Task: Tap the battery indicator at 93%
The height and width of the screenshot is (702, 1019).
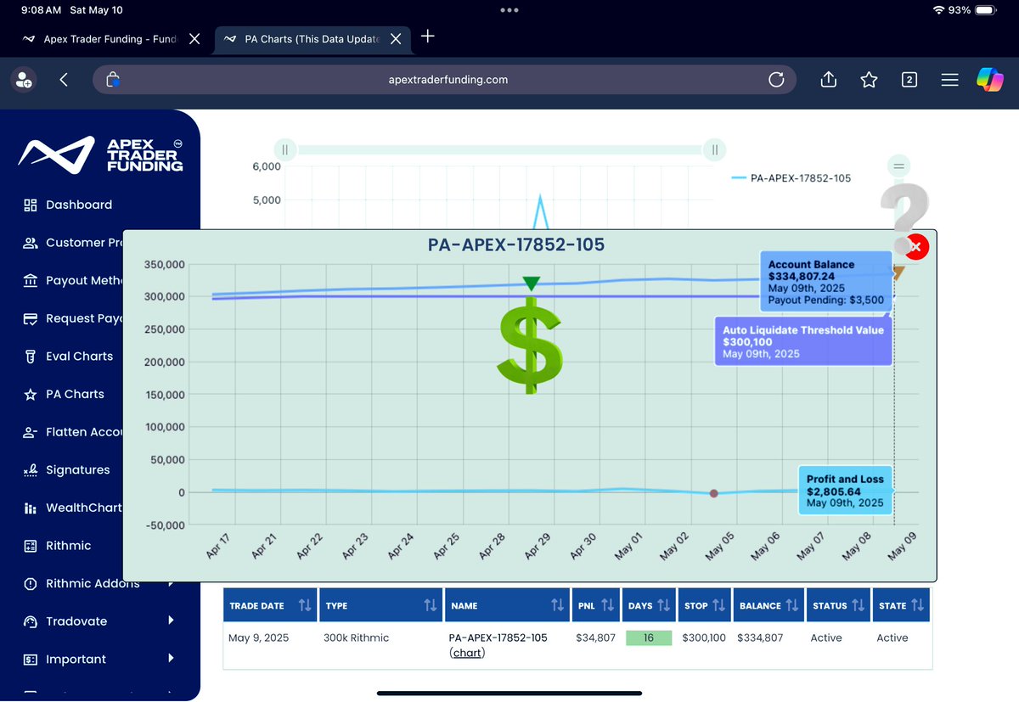Action: (985, 10)
